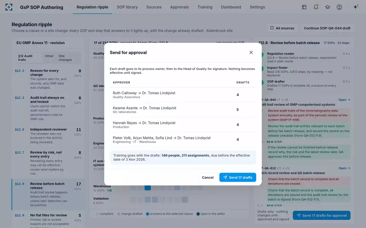Click Send 17 drafts button
Viewport: 366px width, 228px height.
click(x=238, y=178)
